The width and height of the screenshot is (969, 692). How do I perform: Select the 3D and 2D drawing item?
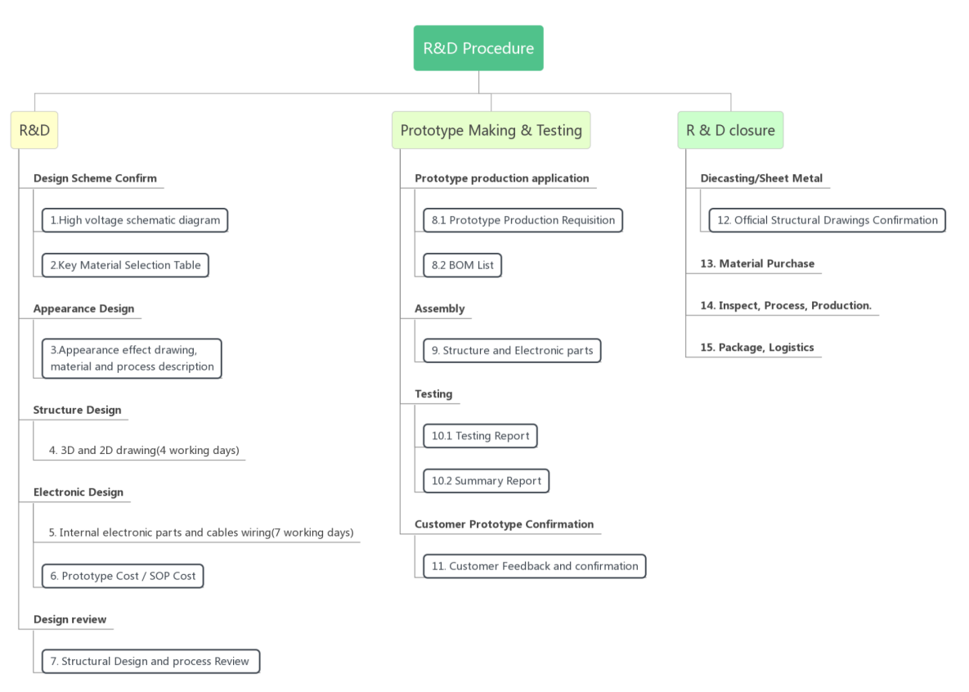click(x=143, y=451)
